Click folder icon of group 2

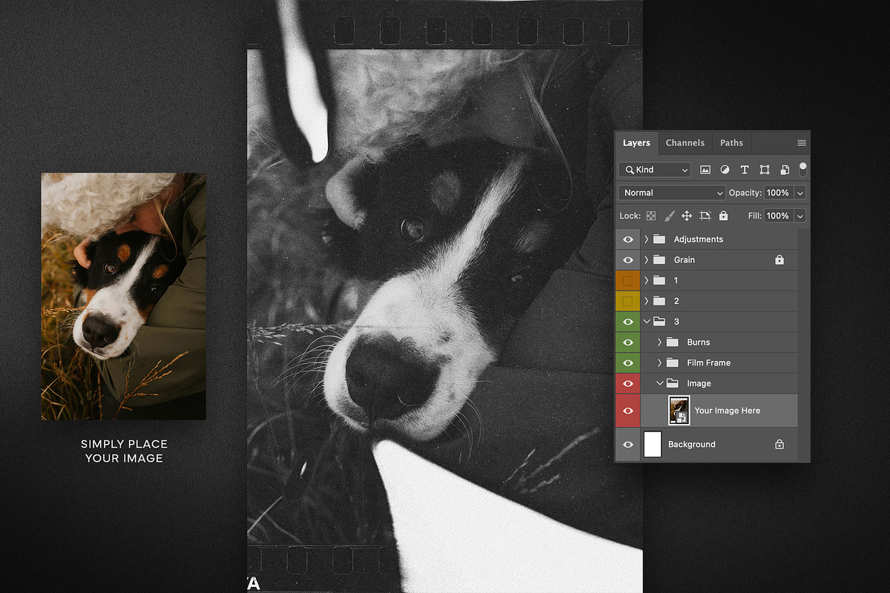coord(659,301)
